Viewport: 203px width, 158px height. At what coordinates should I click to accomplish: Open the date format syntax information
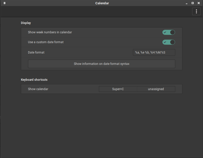(x=101, y=64)
